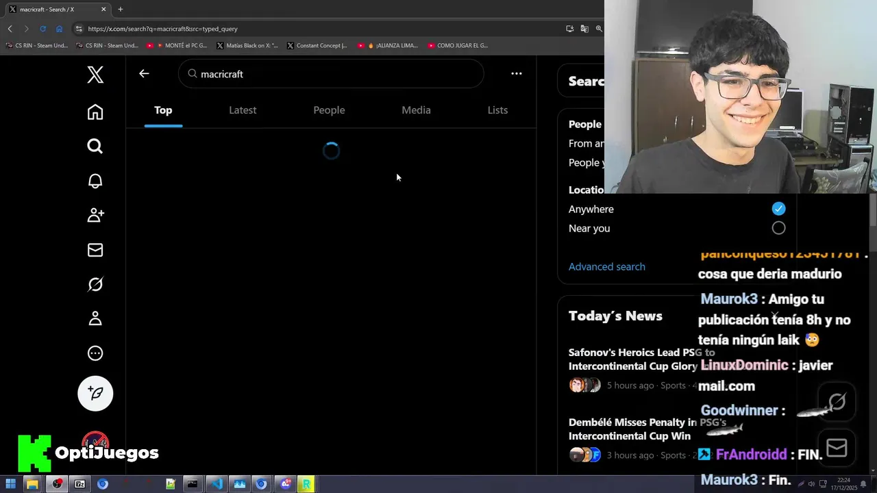The width and height of the screenshot is (877, 493).
Task: Click the X logo in sidebar
Action: 95,75
